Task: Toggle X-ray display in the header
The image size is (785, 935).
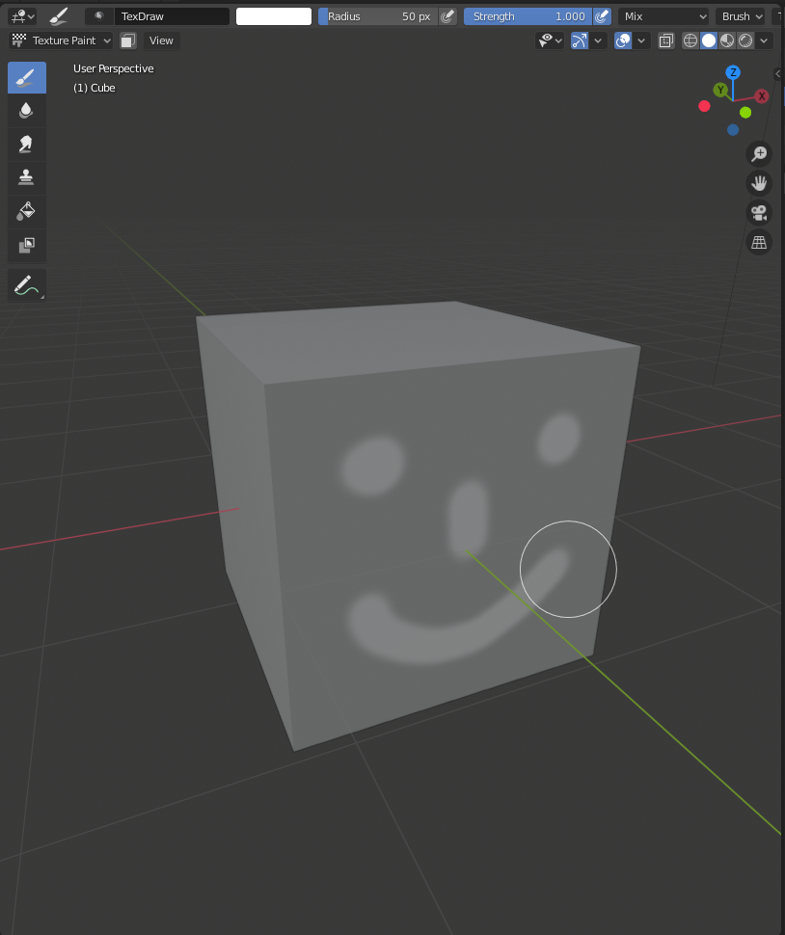Action: [x=666, y=40]
